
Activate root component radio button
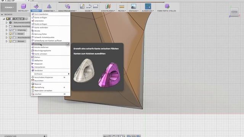[x=26, y=19]
